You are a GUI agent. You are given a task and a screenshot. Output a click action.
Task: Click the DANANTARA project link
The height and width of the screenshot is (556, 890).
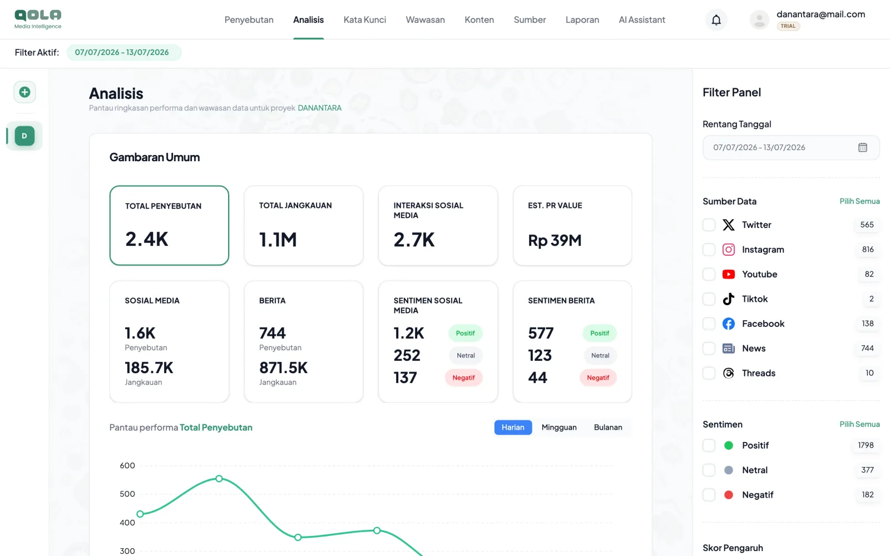pyautogui.click(x=320, y=108)
